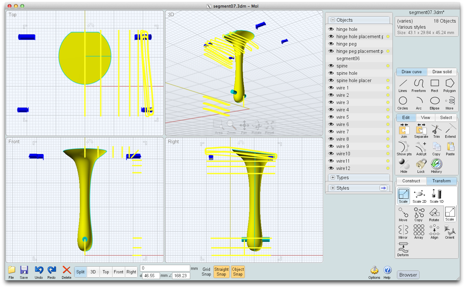Switch to the Draw solid tab
This screenshot has height=288, width=465.
pos(442,72)
